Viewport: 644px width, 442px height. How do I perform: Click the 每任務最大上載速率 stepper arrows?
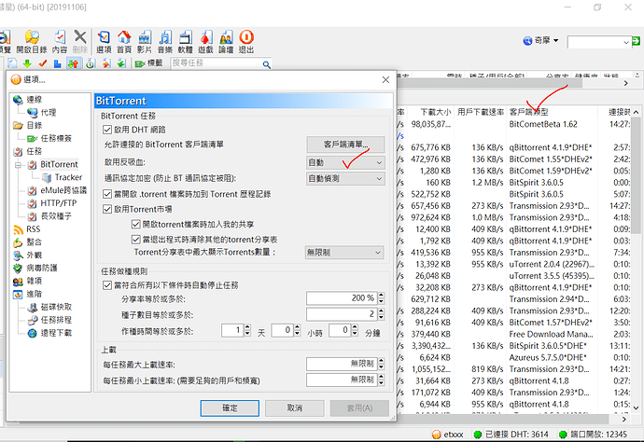pos(381,364)
